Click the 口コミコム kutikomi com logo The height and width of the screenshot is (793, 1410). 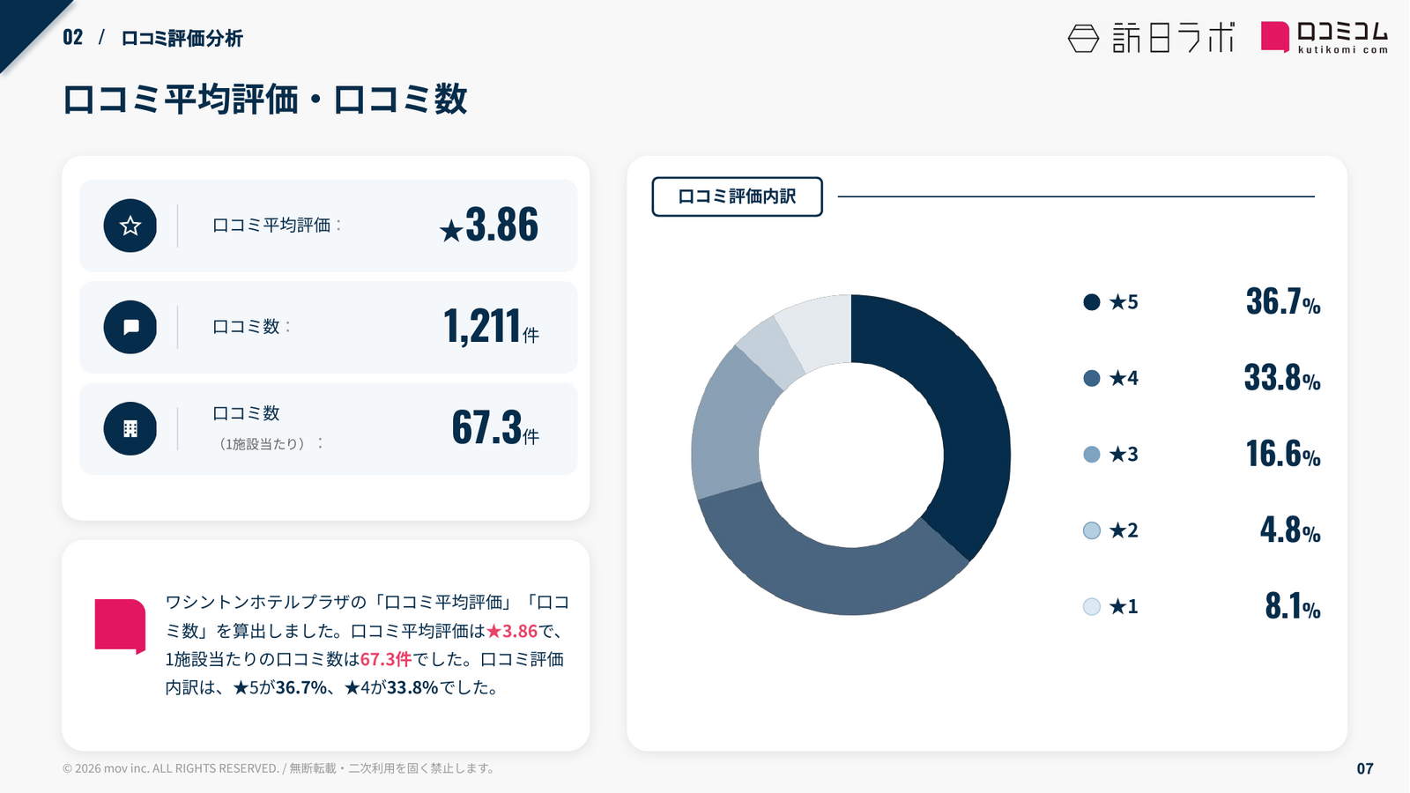(1325, 38)
